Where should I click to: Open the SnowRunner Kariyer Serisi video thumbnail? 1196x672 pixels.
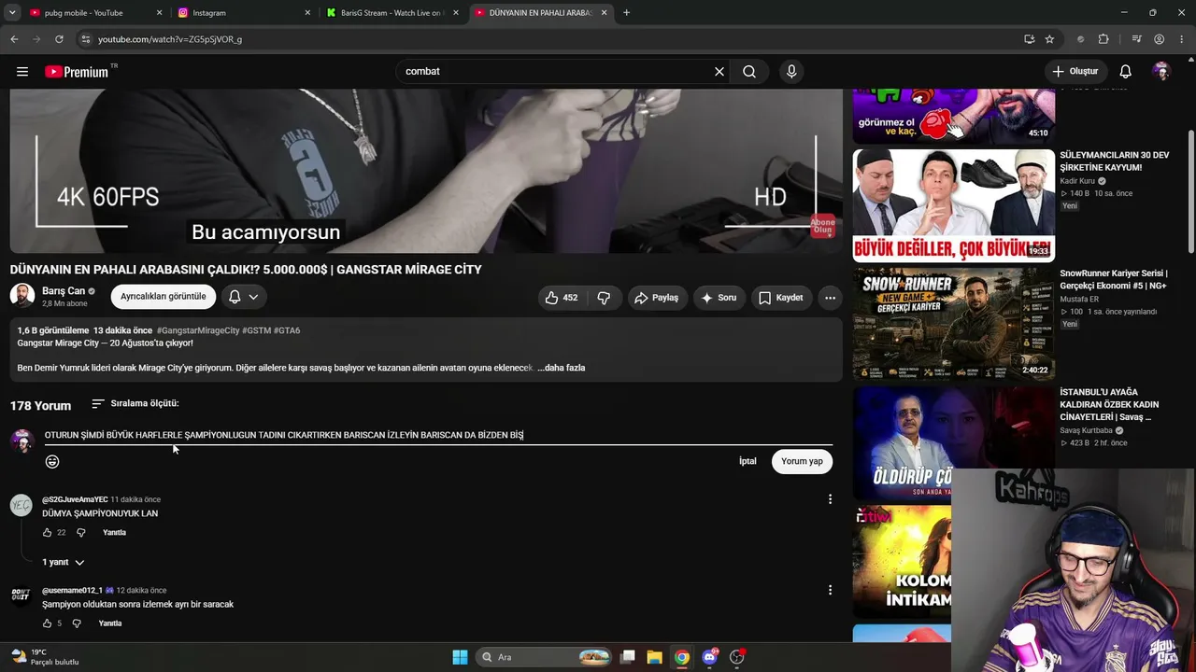tap(954, 324)
